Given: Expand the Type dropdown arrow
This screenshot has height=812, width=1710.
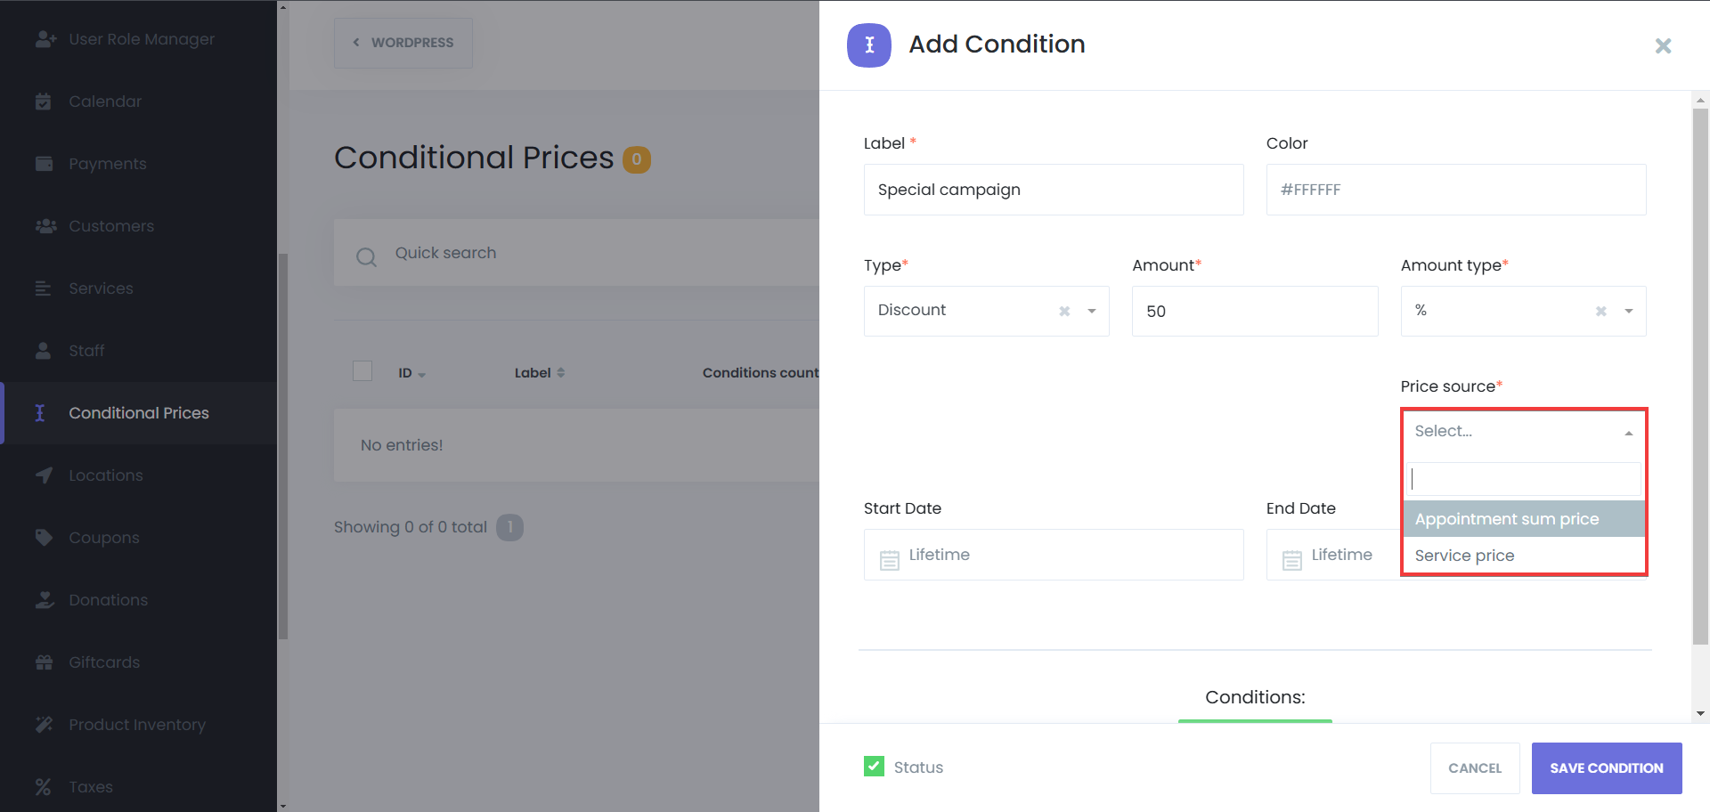Looking at the screenshot, I should click(1092, 311).
